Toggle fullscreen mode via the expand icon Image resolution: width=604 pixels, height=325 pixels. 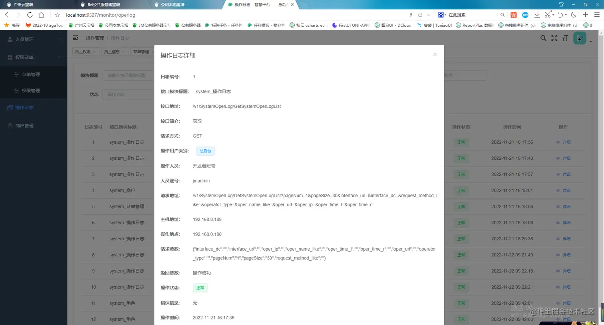(x=554, y=38)
